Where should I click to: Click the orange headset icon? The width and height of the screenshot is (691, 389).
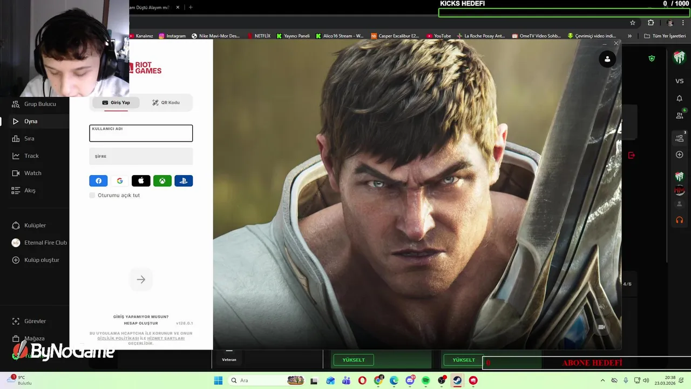(x=680, y=220)
